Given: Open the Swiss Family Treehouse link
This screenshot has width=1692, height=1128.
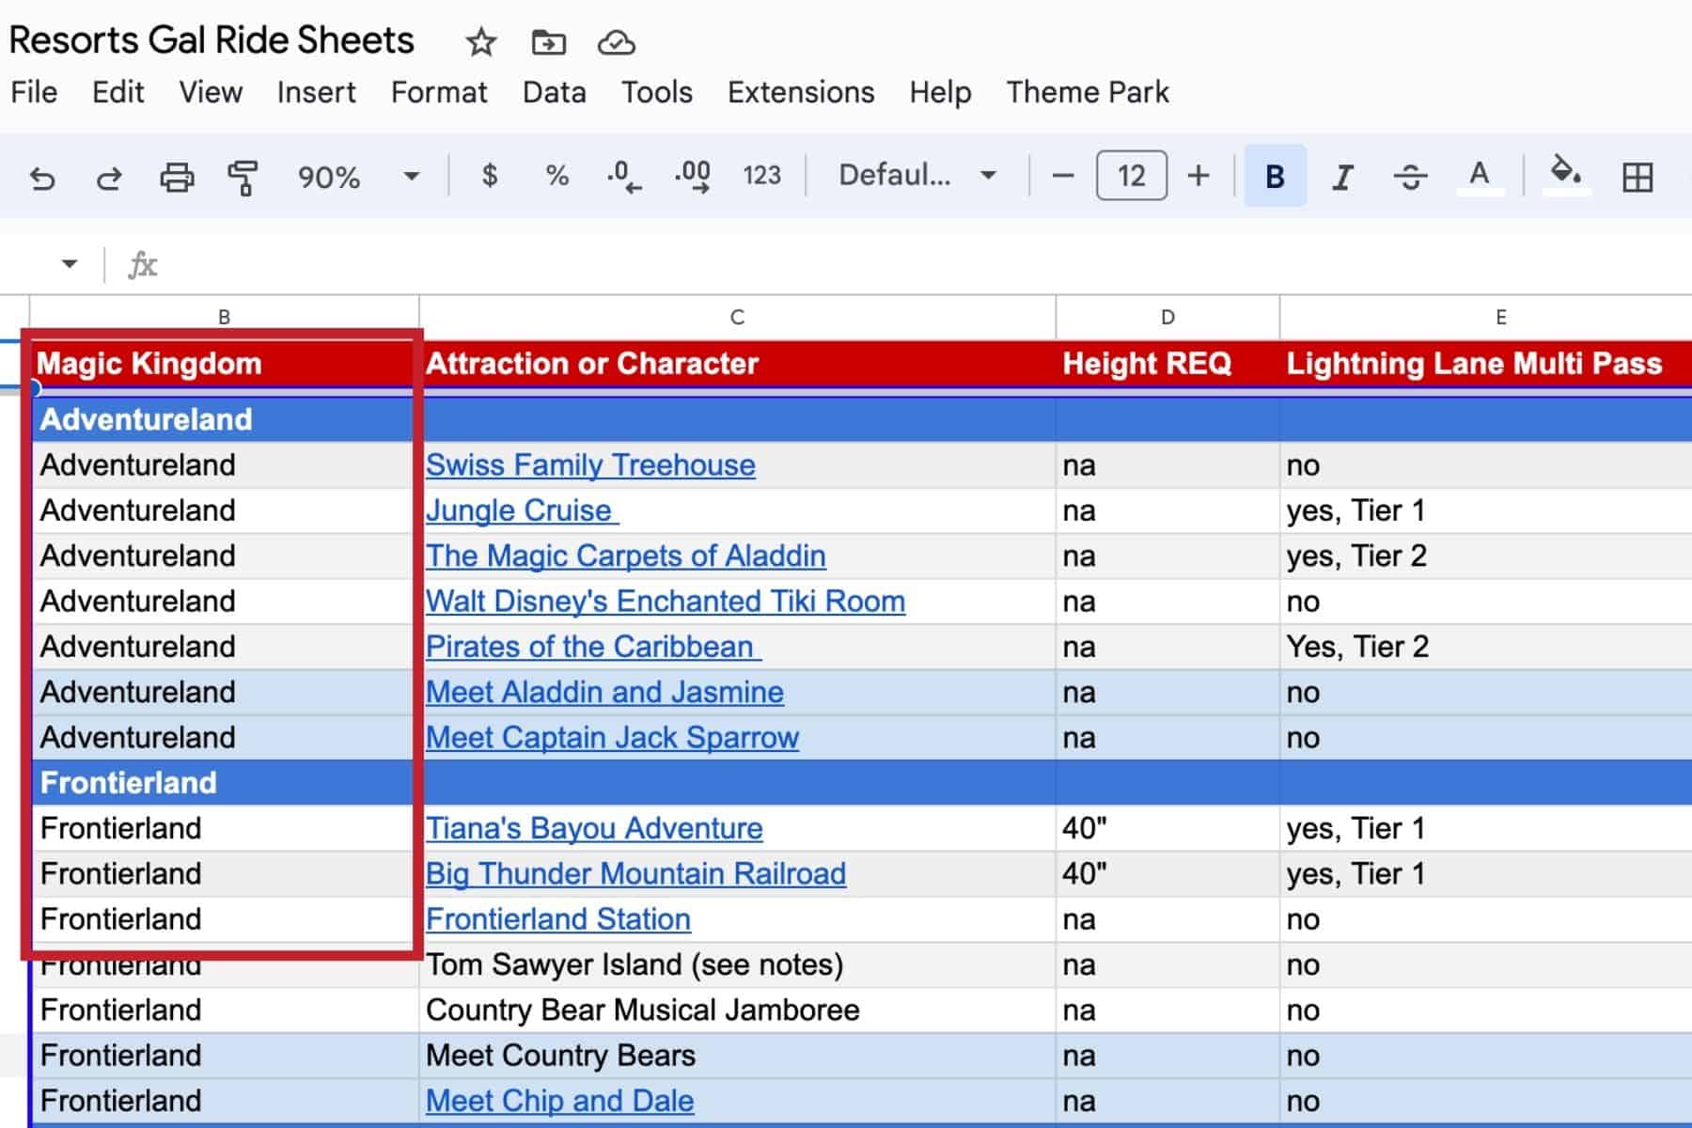Looking at the screenshot, I should pyautogui.click(x=590, y=465).
